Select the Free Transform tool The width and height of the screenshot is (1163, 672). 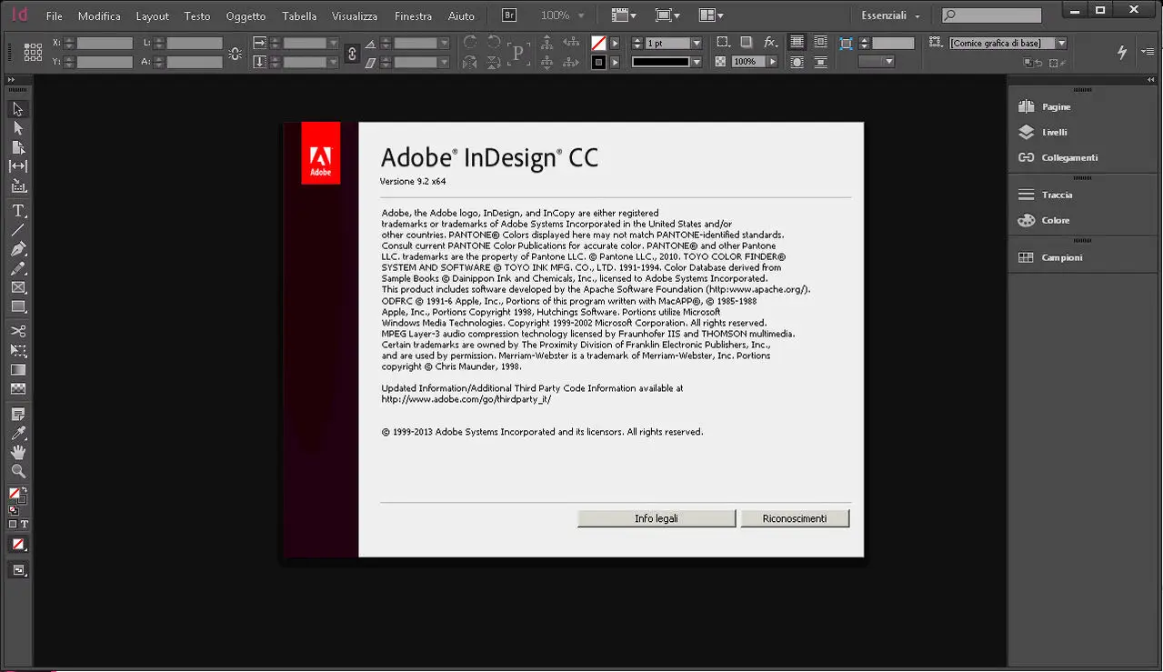point(18,350)
